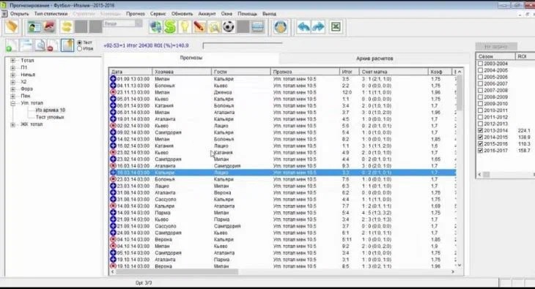Open the Открыть menu
Screen dimensions: 535x289
click(x=20, y=14)
